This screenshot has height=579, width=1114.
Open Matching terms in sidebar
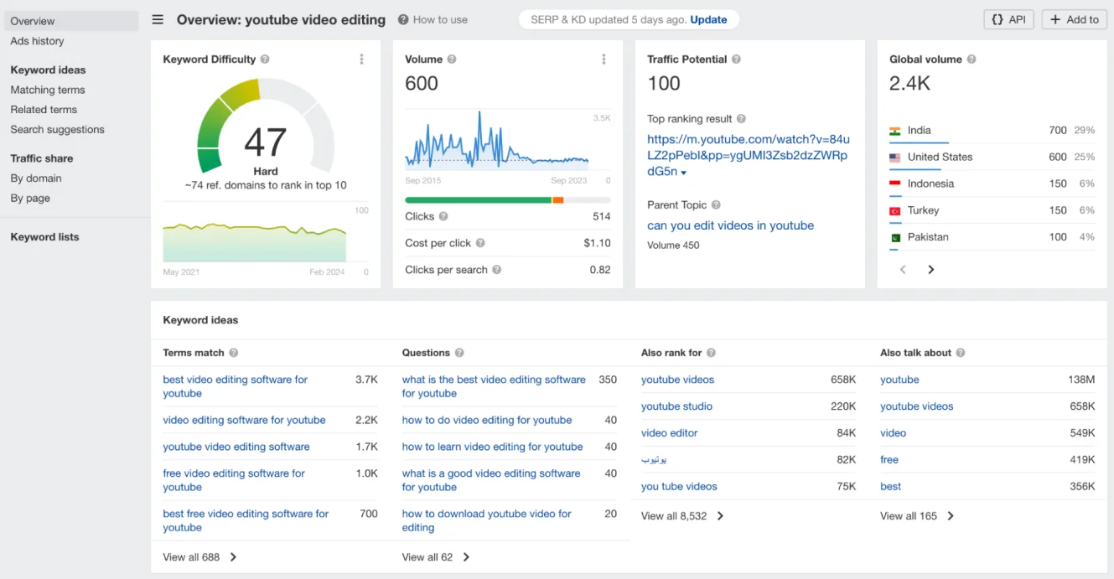(48, 90)
